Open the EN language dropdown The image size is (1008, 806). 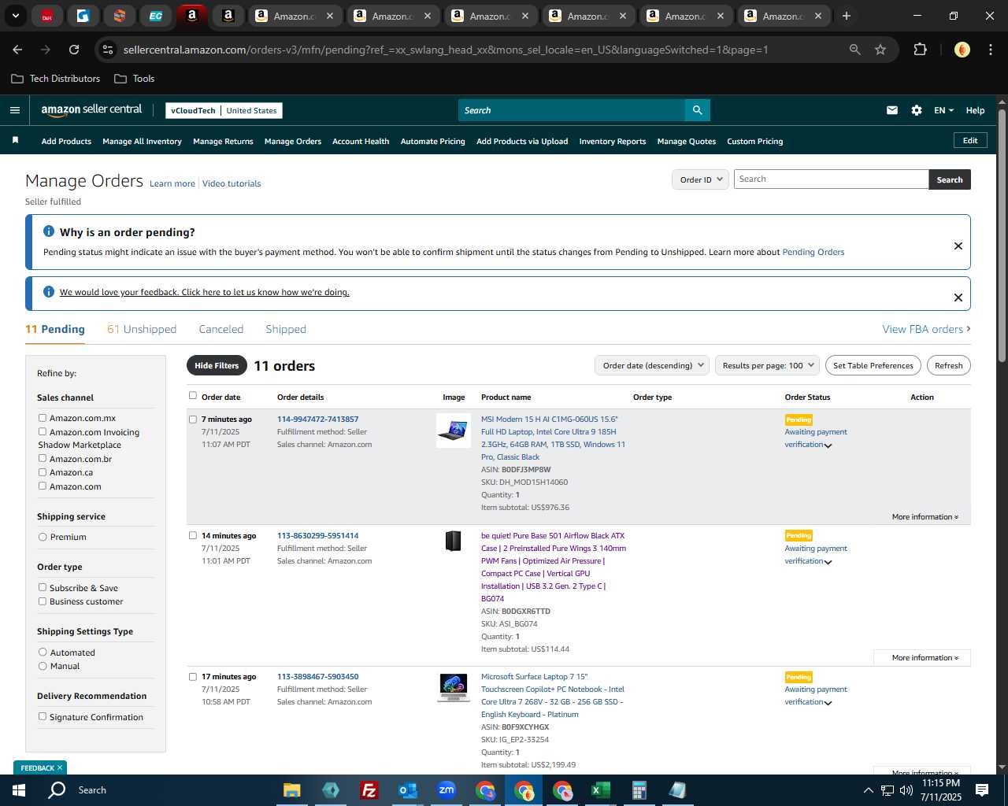[943, 110]
